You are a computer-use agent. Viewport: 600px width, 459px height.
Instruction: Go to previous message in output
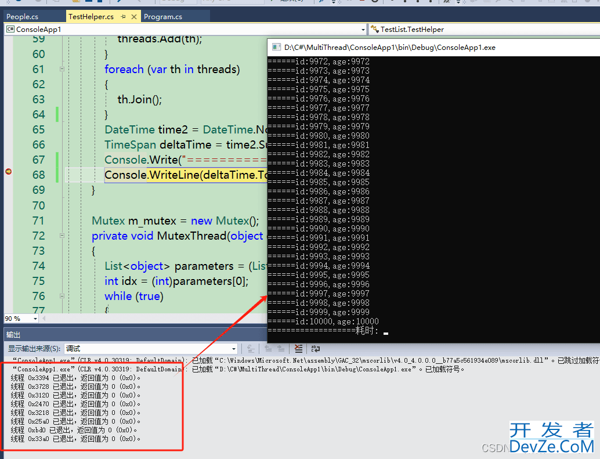268,349
